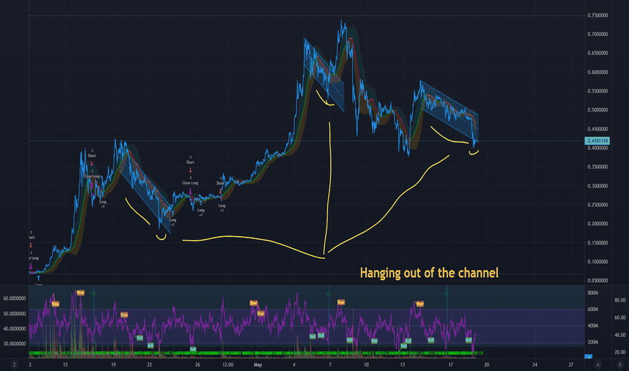Click the 24 date label on the time axis

(x=535, y=364)
